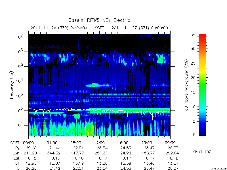Click the LT value '13.57'

click(173, 163)
